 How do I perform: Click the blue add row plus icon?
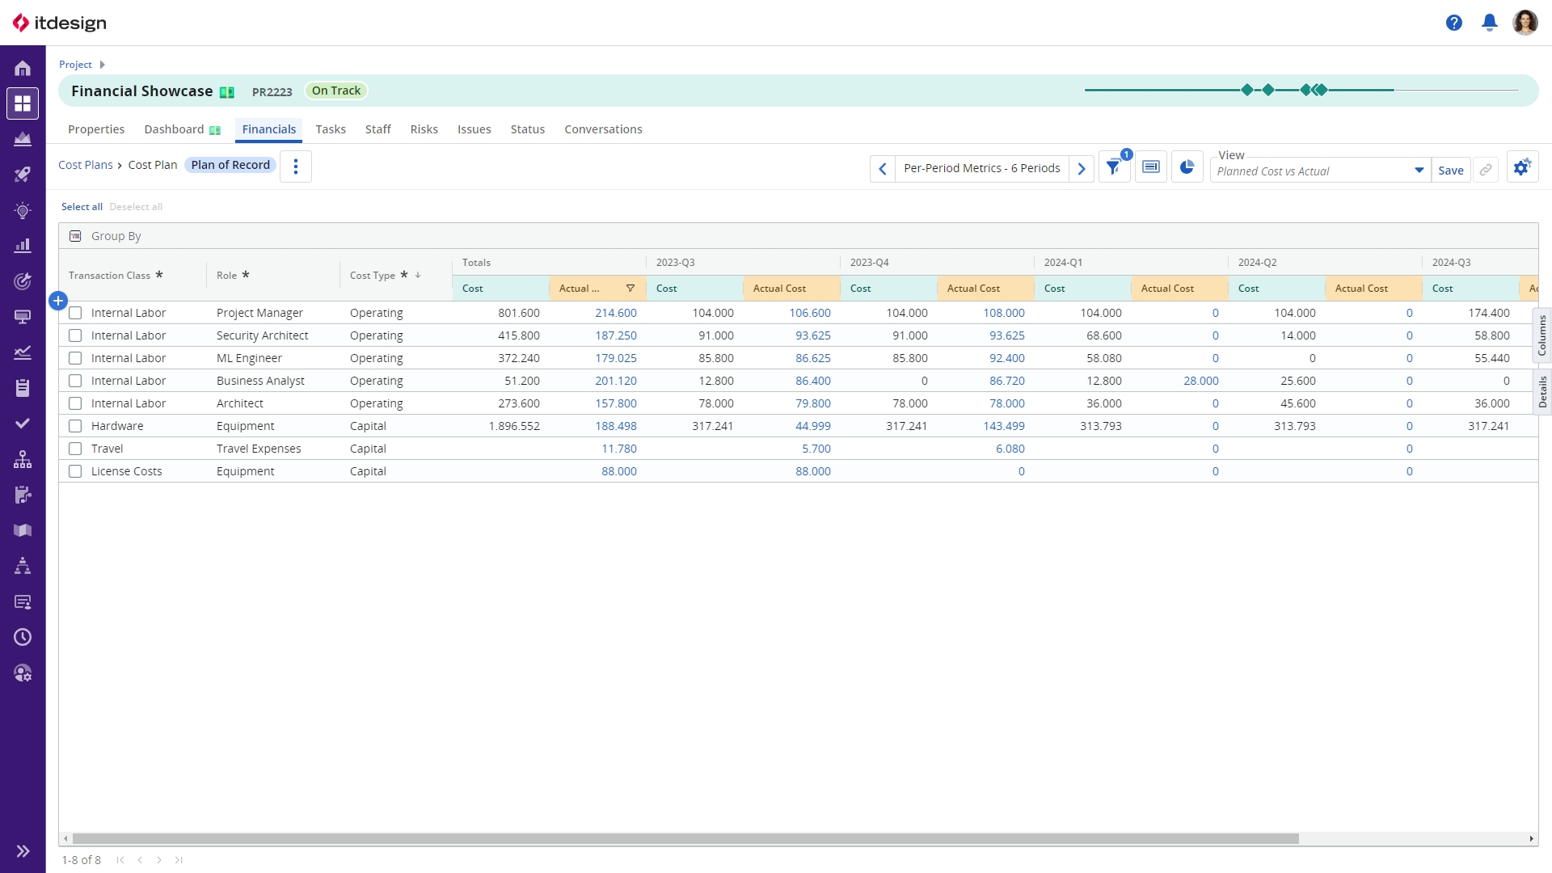(x=58, y=301)
